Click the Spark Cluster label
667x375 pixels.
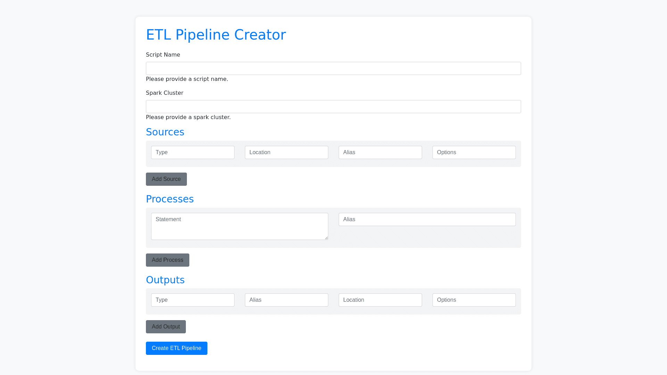[x=164, y=93]
